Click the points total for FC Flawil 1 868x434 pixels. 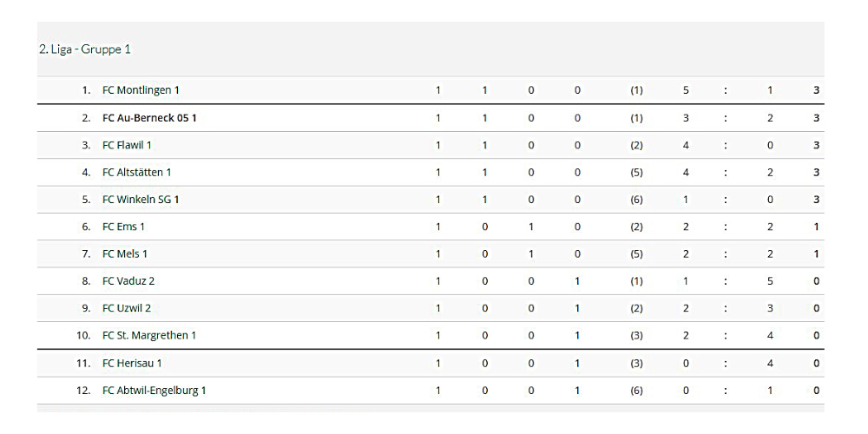point(816,145)
